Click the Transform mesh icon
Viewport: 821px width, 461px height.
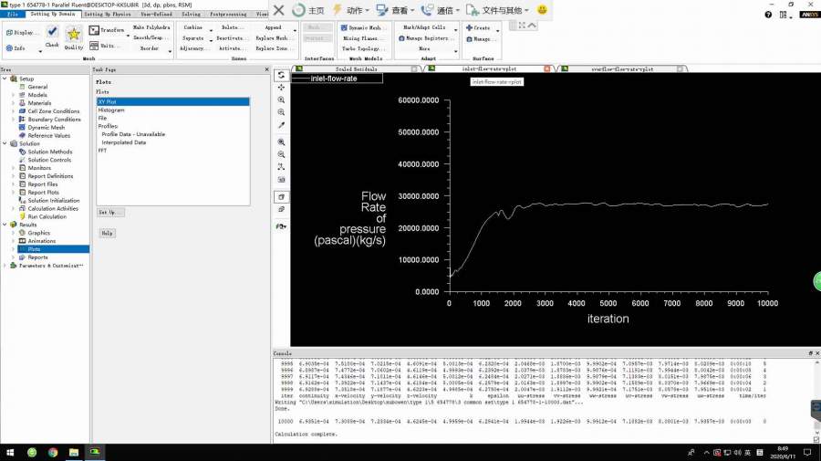click(x=95, y=29)
